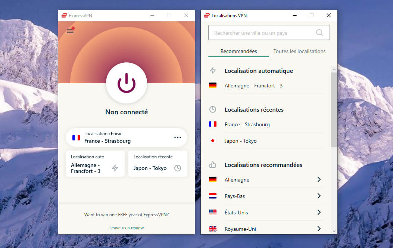Switch to the Recommandées tab

pyautogui.click(x=238, y=52)
